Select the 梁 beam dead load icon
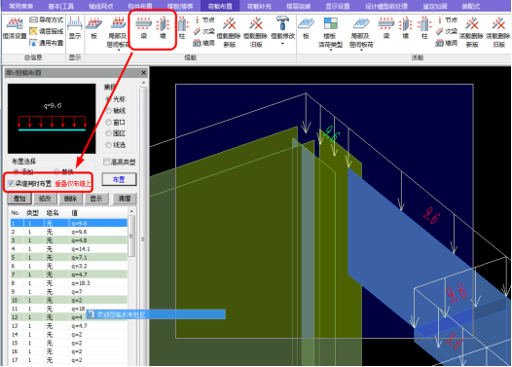 tap(144, 28)
